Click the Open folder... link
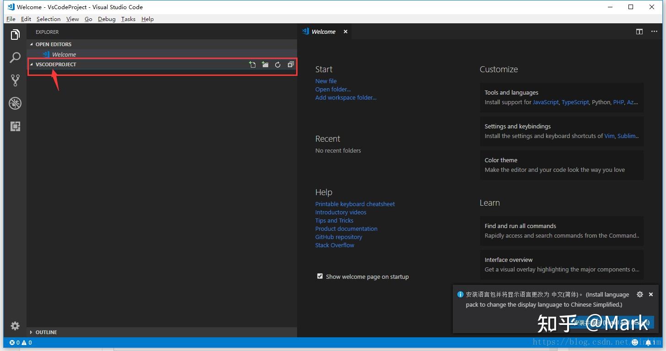This screenshot has width=666, height=351. 333,89
